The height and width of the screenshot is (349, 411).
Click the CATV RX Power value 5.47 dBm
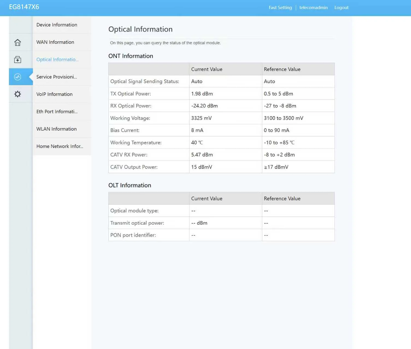[202, 155]
